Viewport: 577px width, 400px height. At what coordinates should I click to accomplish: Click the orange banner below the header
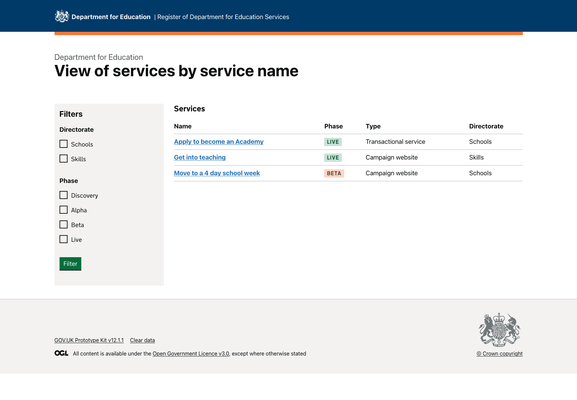tap(288, 32)
